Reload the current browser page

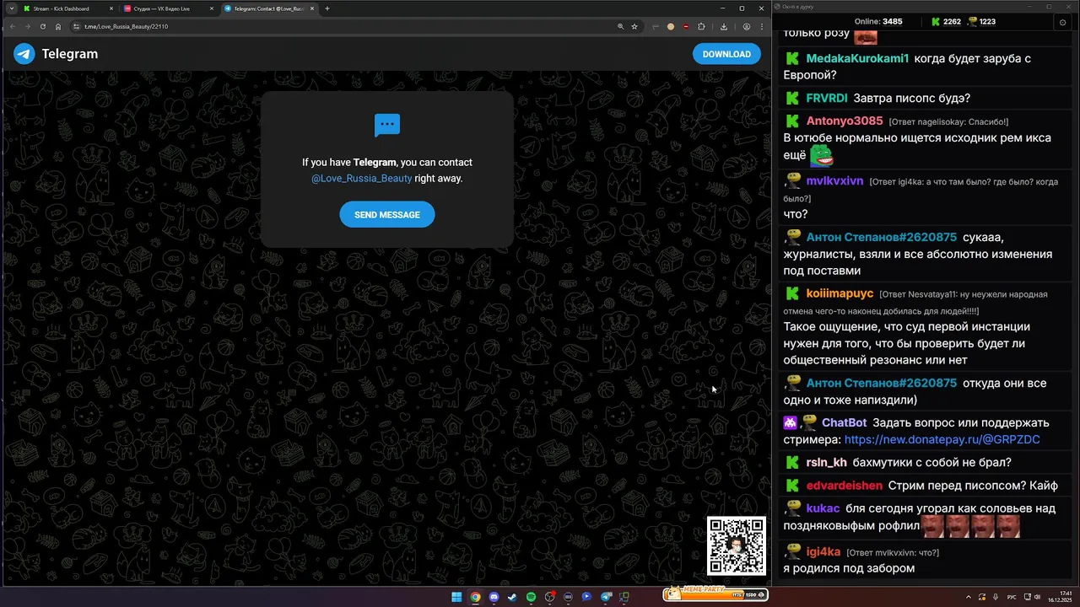[43, 27]
